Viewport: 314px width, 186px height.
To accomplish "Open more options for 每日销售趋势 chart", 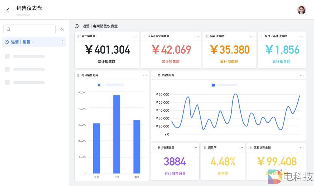I will click(x=302, y=75).
